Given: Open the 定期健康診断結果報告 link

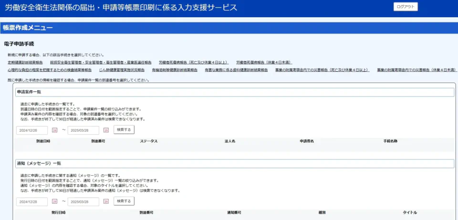Looking at the screenshot, I should (25, 63).
